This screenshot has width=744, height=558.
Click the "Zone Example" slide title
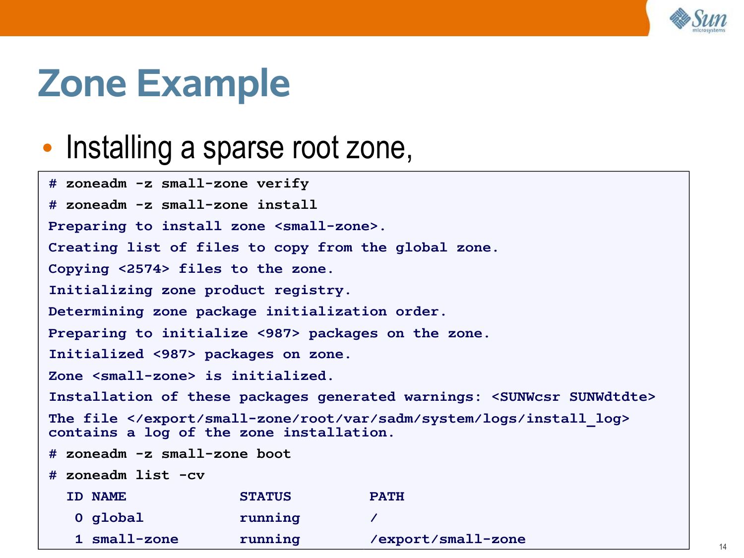point(164,83)
